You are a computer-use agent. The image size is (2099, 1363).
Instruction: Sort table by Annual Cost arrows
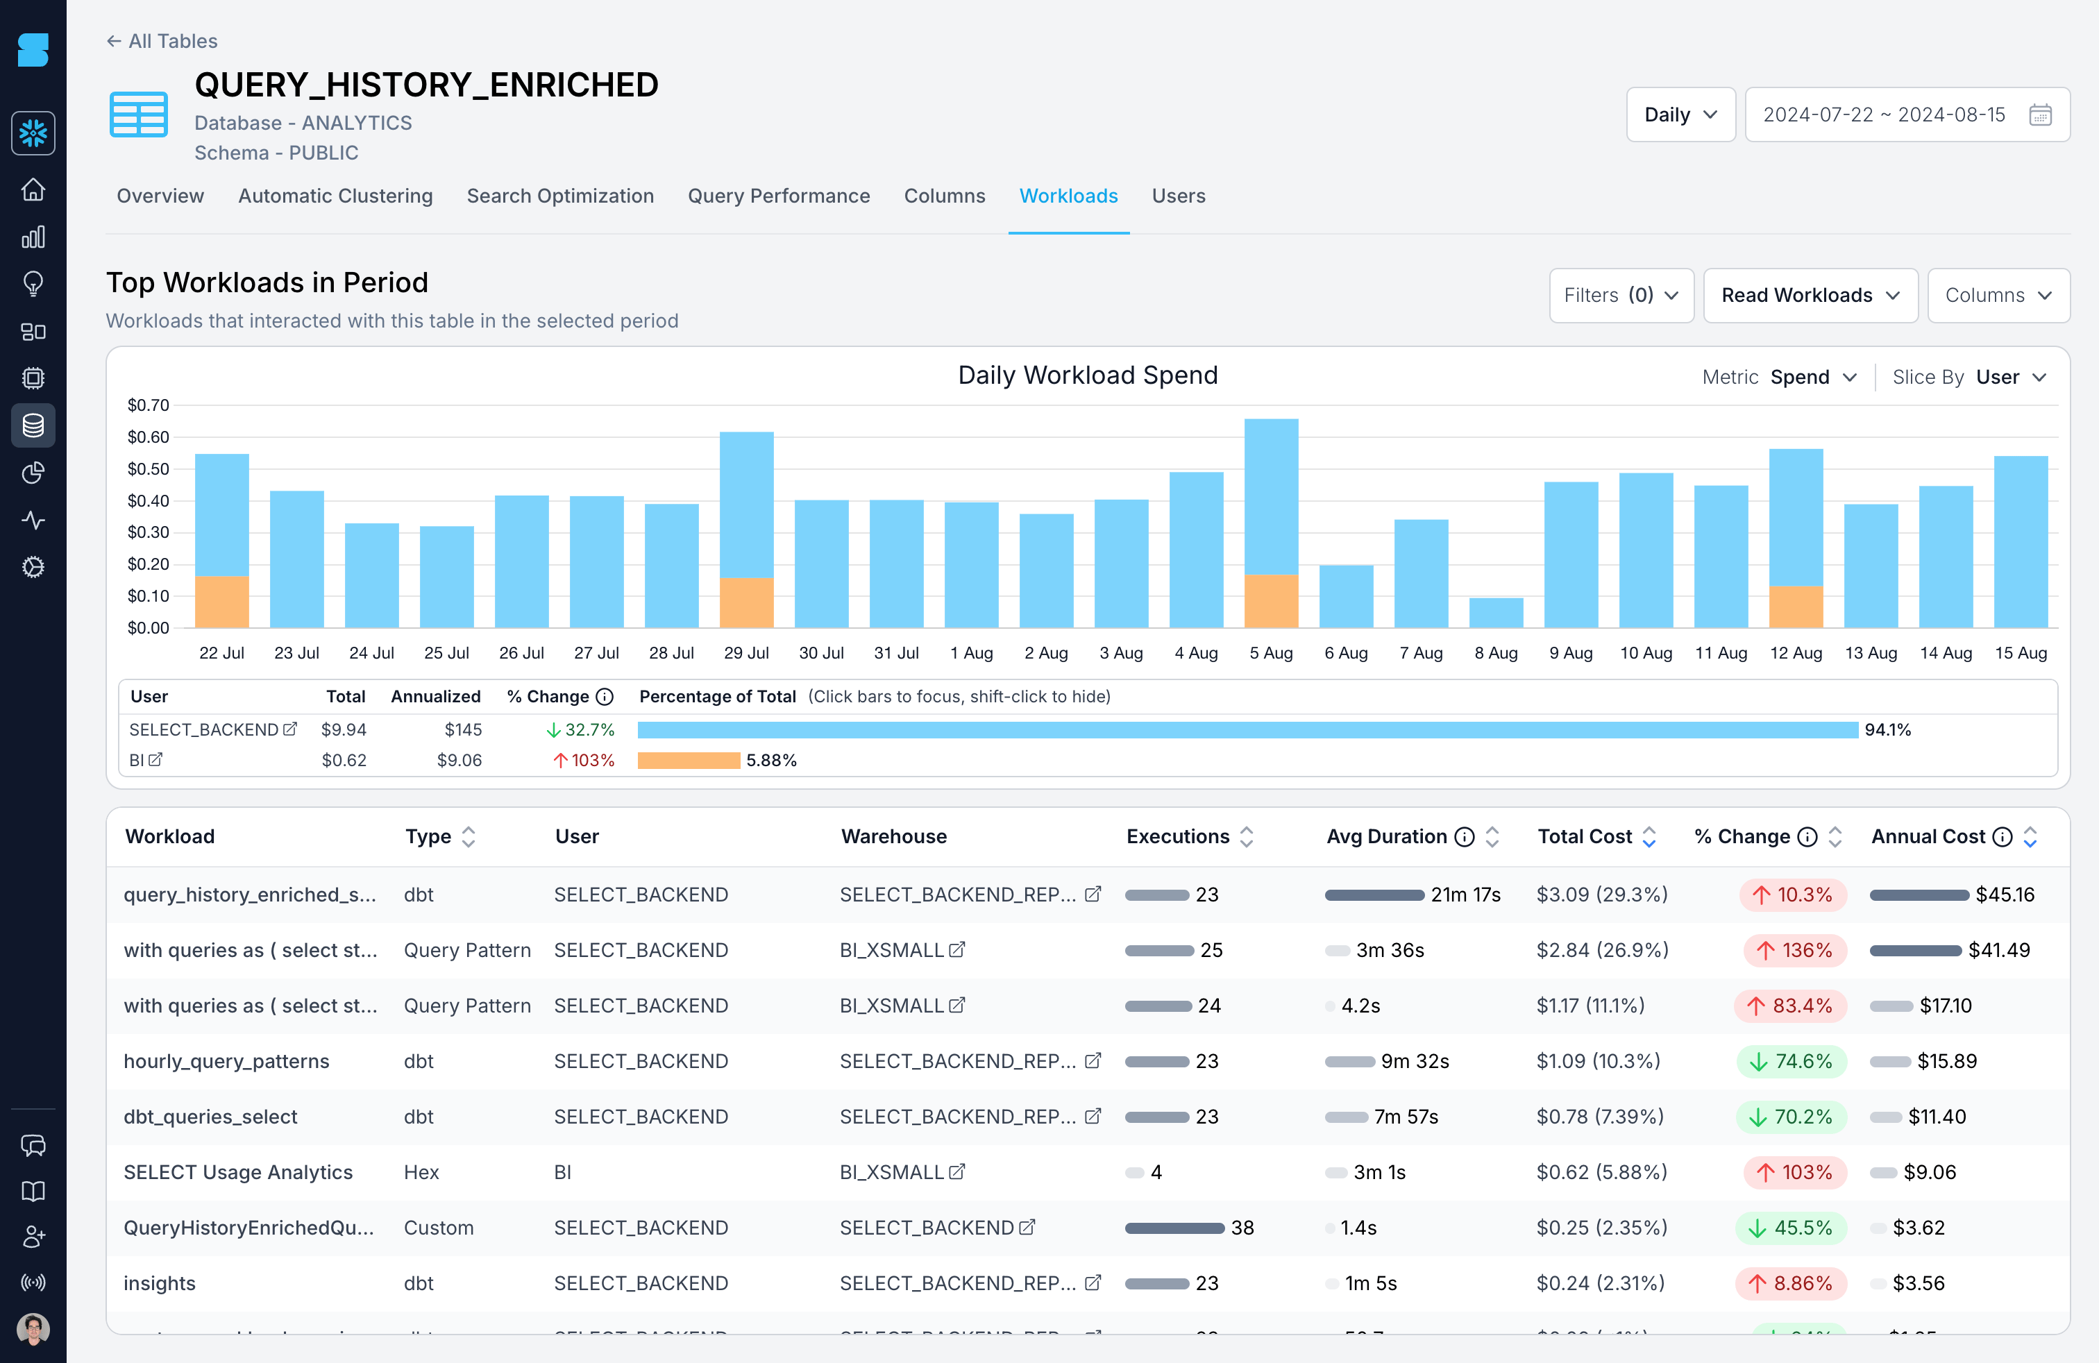(x=2030, y=837)
